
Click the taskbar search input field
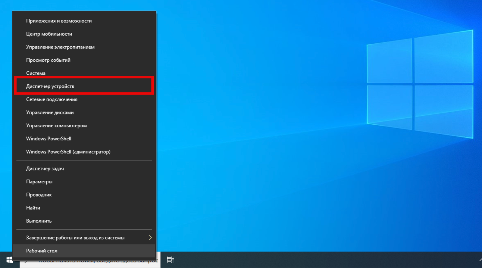pos(90,264)
